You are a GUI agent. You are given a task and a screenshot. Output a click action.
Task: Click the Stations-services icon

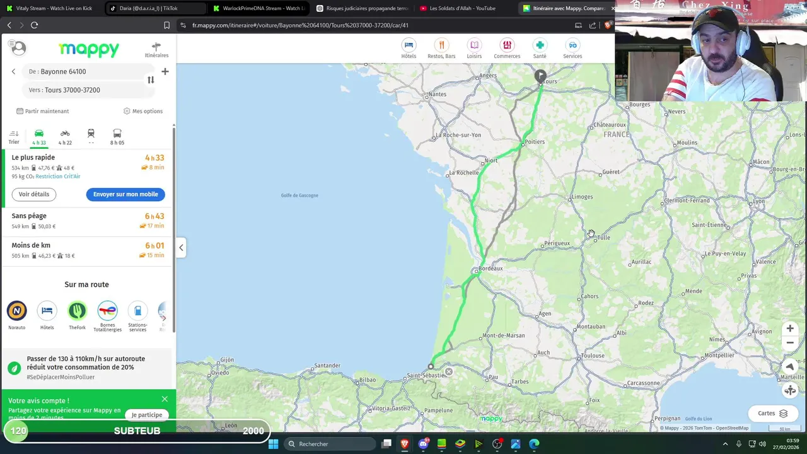137,311
